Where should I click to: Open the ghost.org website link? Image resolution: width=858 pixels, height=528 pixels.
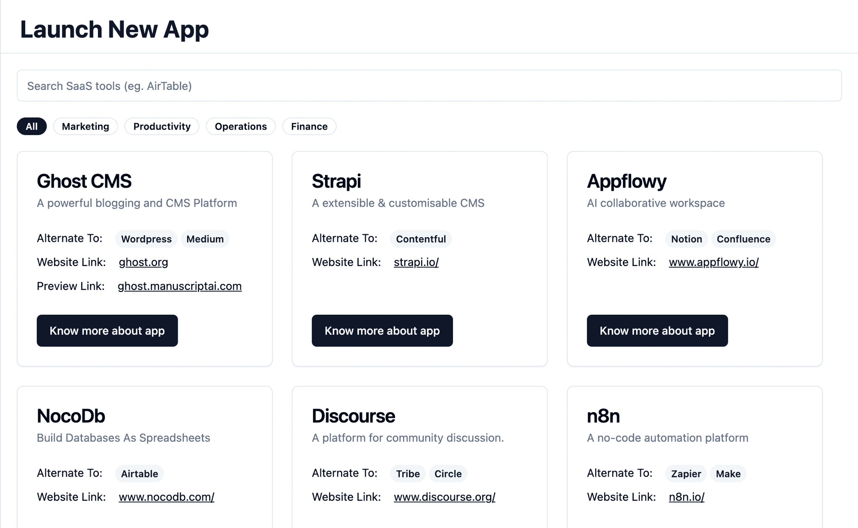(143, 262)
